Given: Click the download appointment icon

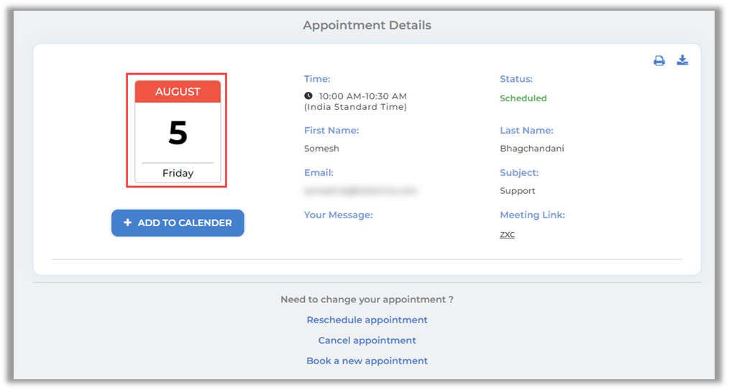Looking at the screenshot, I should click(x=682, y=60).
